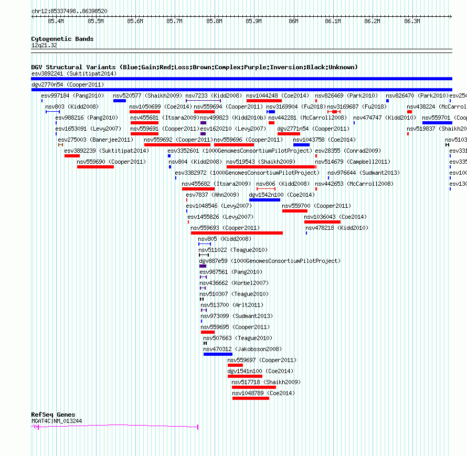This screenshot has width=467, height=456.
Task: Select the nsv559700 (Cooper2011) label
Action: click(316, 206)
